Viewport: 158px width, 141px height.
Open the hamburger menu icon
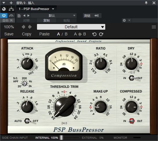(154, 27)
